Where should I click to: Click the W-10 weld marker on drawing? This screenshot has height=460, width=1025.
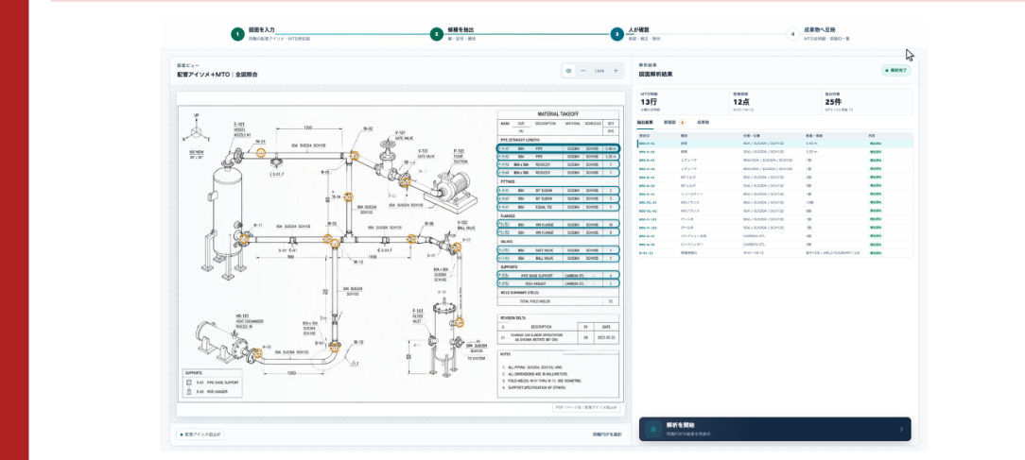click(335, 347)
